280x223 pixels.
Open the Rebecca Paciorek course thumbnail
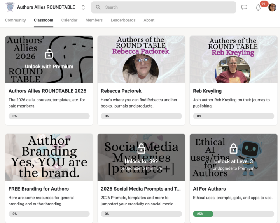(141, 60)
